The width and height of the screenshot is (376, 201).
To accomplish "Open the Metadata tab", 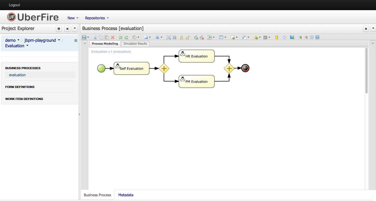I will point(126,195).
